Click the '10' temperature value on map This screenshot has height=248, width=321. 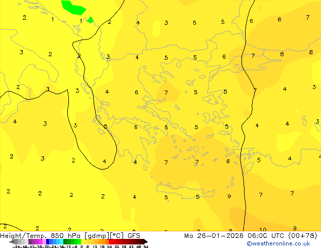click(263, 229)
